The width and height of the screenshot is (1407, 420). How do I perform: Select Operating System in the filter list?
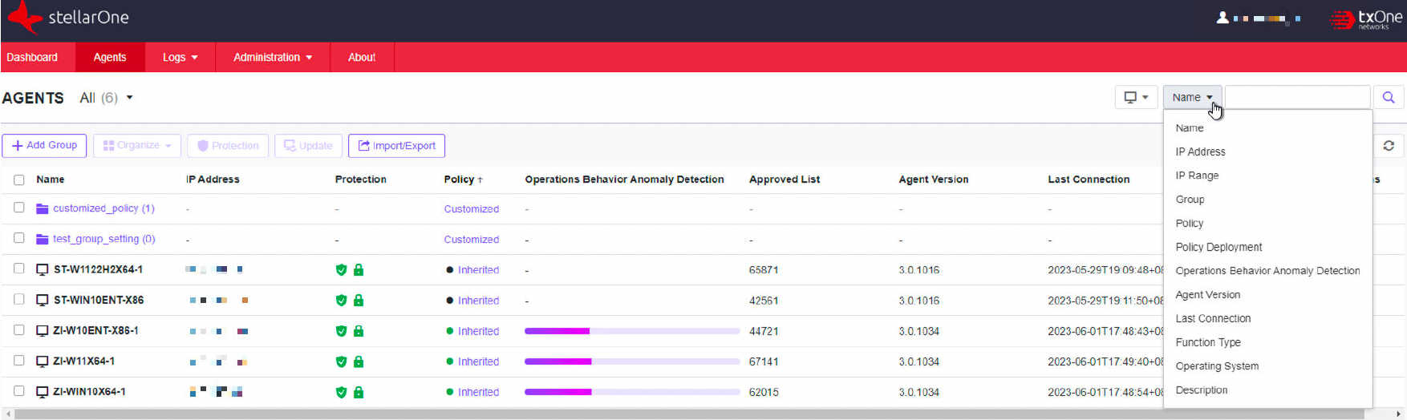click(x=1216, y=366)
